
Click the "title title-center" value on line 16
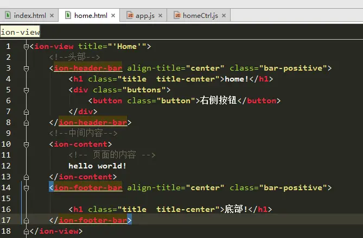169,209
